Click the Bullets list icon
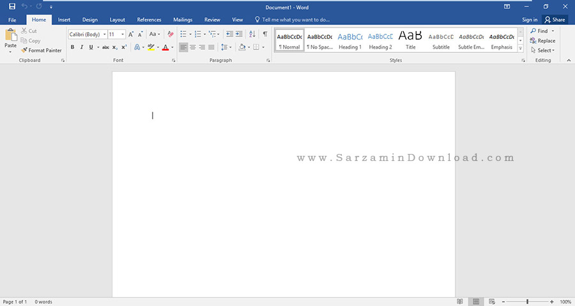Screen dimensions: 575x306 [183, 34]
